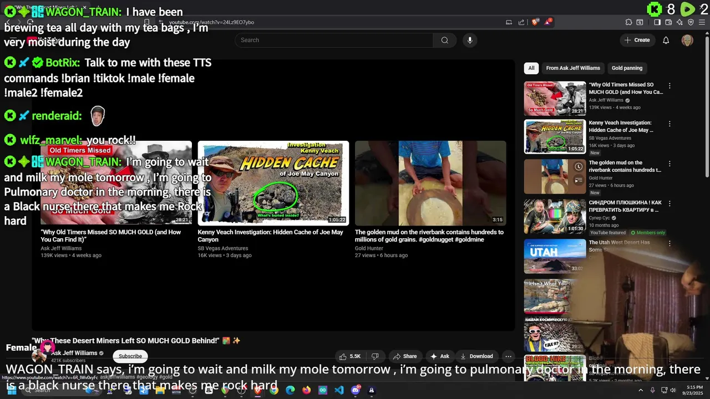Image resolution: width=710 pixels, height=399 pixels.
Task: Open Firefox from the taskbar
Action: [x=307, y=390]
